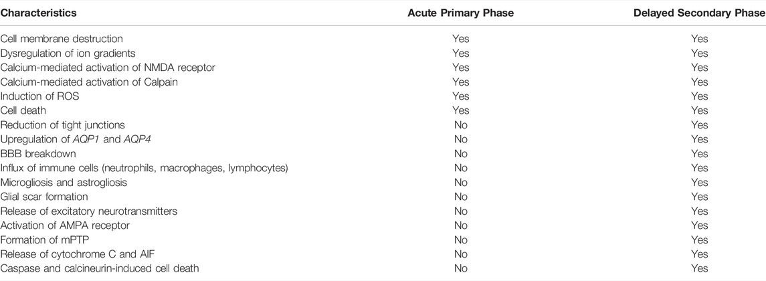Select Upregulation of AQP1 and AQP4 row
This screenshot has width=766, height=281.
click(x=383, y=139)
